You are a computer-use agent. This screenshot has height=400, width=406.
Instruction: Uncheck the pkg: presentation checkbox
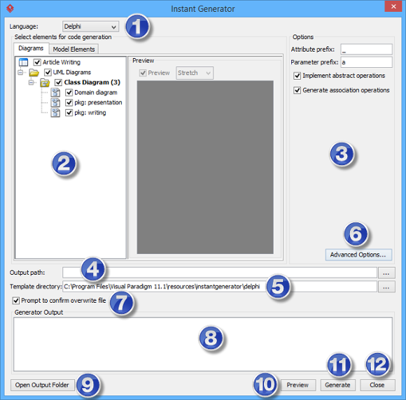(69, 103)
